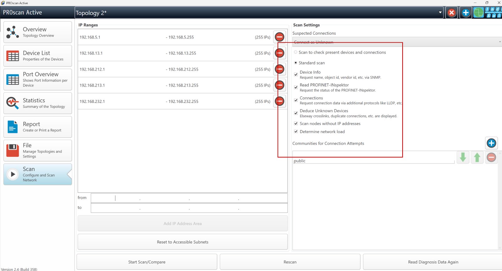The width and height of the screenshot is (502, 271).
Task: Open Report section
Action: pyautogui.click(x=38, y=127)
